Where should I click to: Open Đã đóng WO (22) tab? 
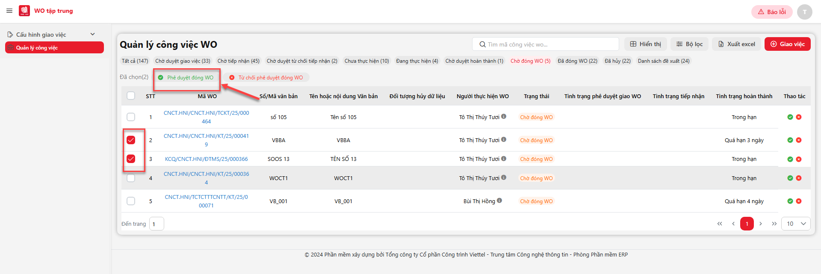tap(577, 61)
